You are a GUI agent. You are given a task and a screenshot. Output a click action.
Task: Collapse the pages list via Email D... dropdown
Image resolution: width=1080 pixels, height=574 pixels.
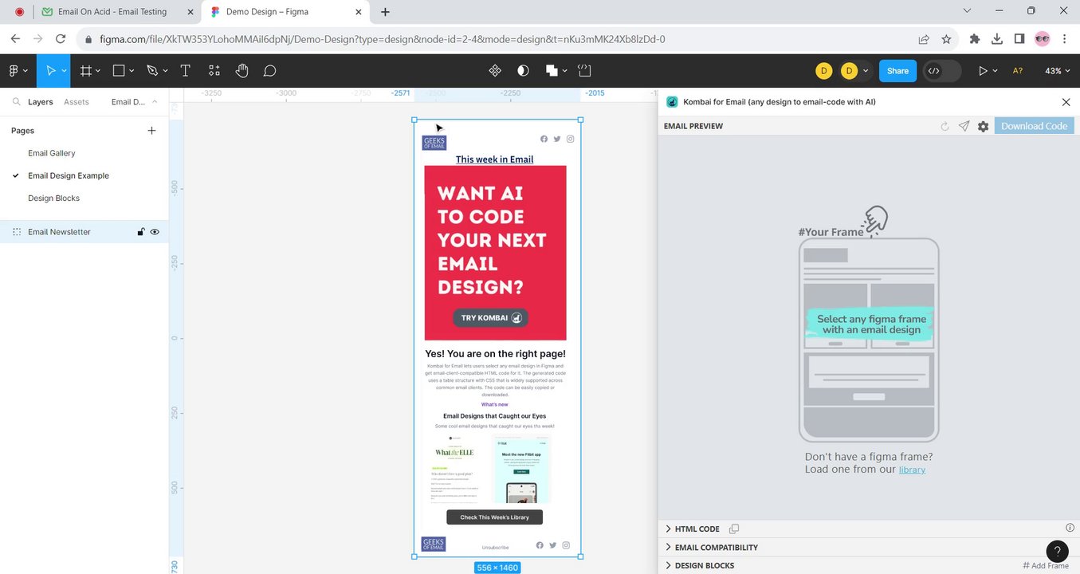134,102
